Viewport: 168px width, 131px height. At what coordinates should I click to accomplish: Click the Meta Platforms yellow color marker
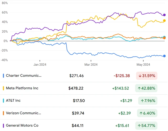point(3,88)
